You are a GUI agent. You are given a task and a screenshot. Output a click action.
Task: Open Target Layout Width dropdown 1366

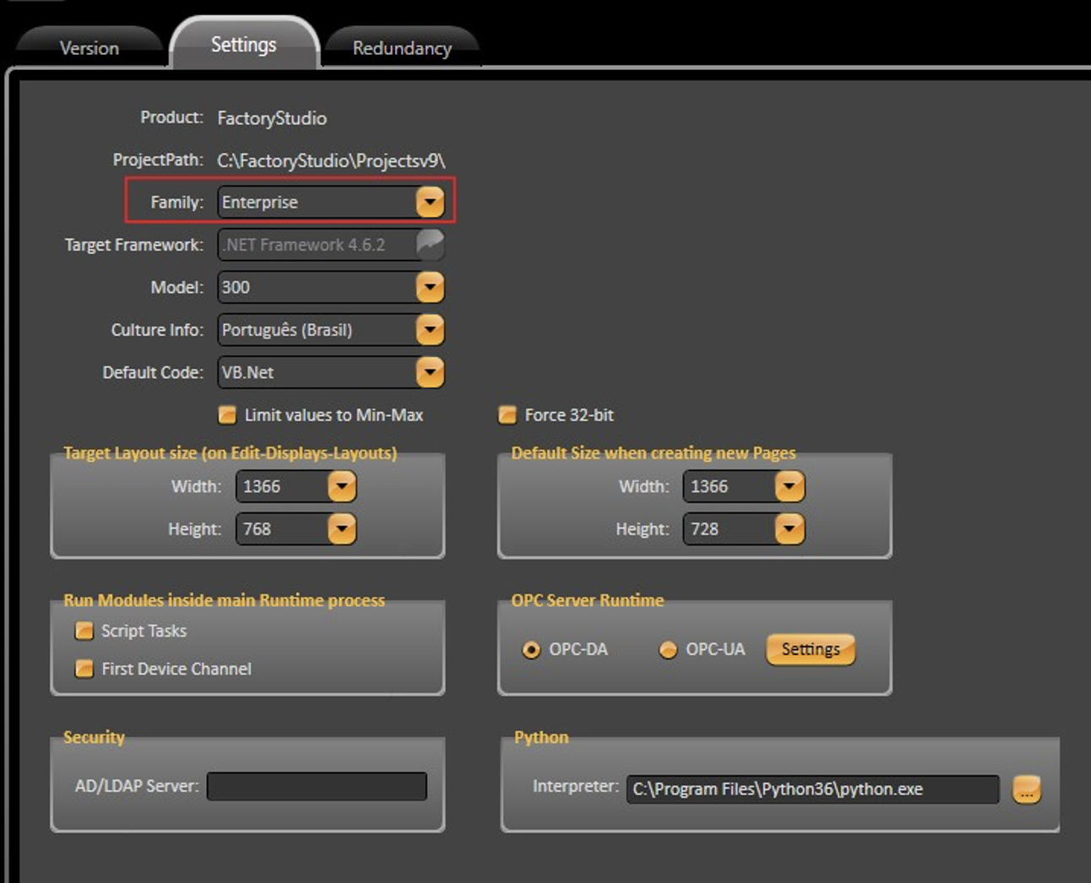tap(342, 486)
